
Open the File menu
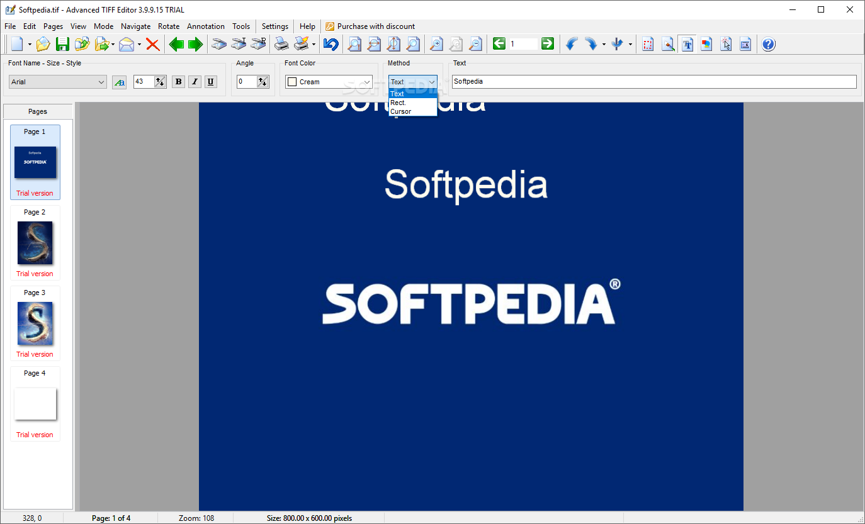(x=10, y=26)
